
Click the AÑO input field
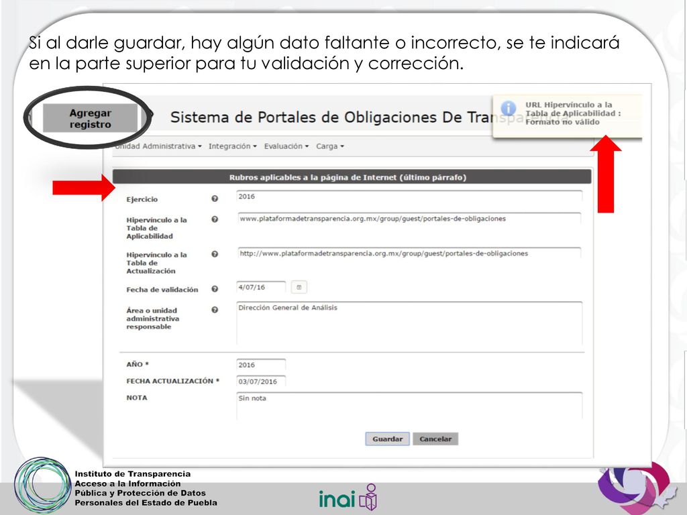click(x=261, y=365)
